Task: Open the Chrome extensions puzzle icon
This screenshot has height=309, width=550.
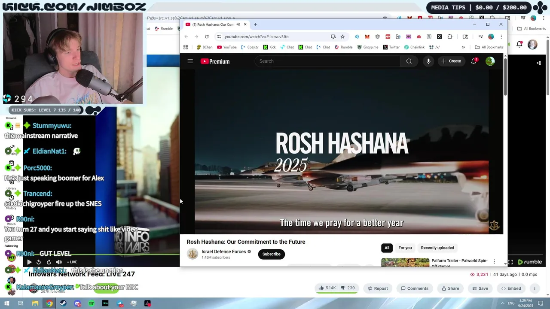Action: coord(450,36)
